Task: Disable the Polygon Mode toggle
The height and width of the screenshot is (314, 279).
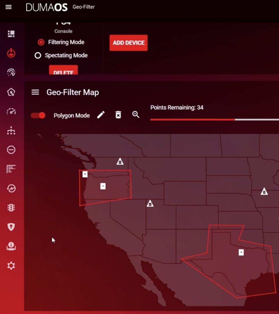Action: tap(38, 115)
